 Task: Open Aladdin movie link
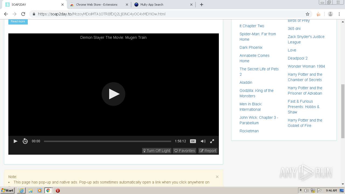[246, 82]
